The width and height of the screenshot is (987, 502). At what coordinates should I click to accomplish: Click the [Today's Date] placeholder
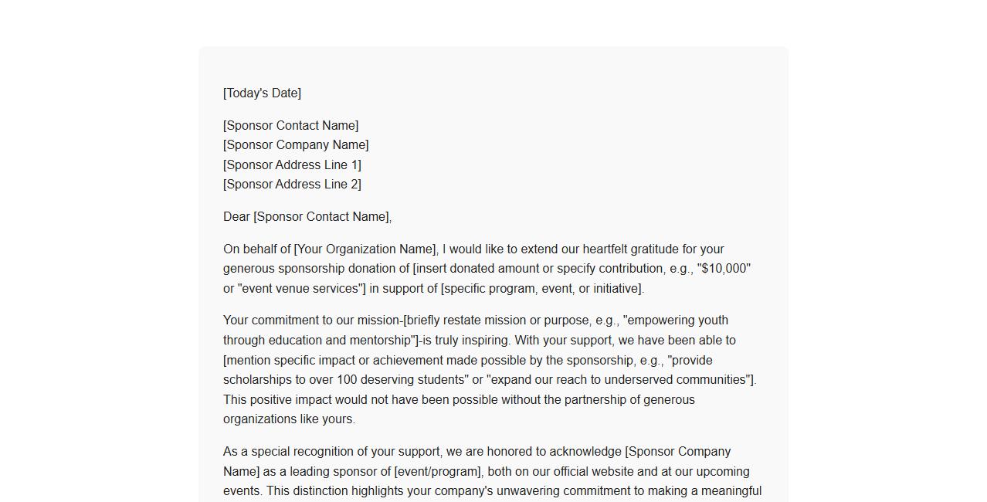262,93
